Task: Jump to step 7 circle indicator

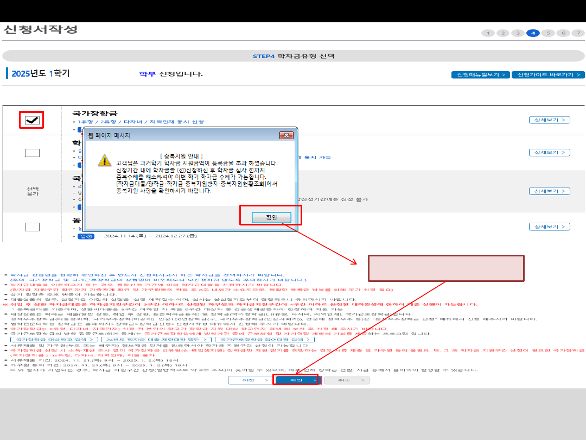Action: (x=578, y=33)
